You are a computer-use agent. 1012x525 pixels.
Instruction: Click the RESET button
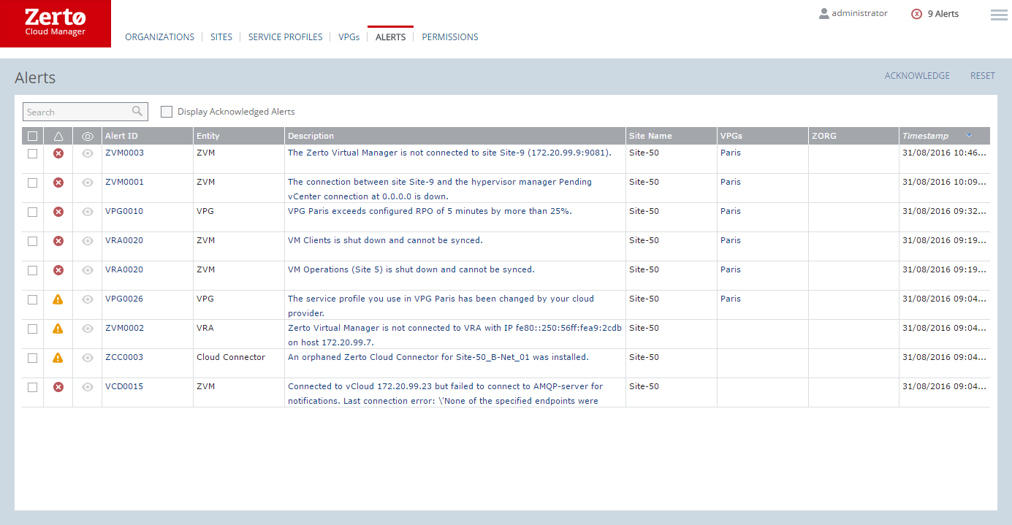[x=983, y=76]
